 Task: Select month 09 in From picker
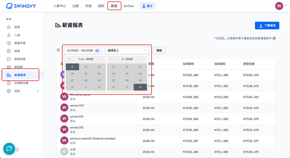[x=99, y=80]
